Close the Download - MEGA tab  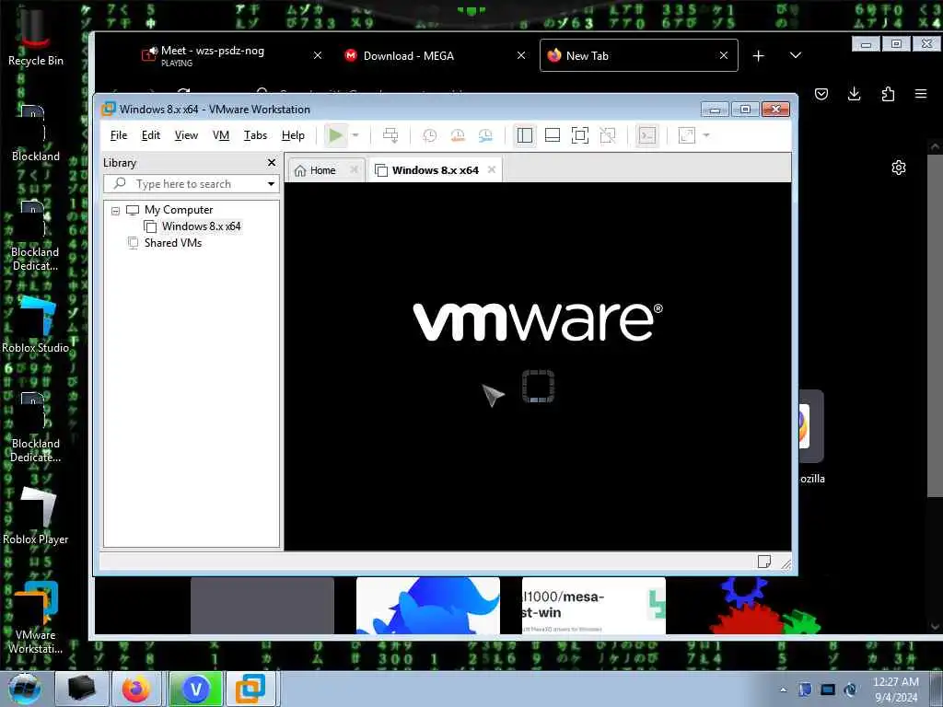[x=521, y=55]
